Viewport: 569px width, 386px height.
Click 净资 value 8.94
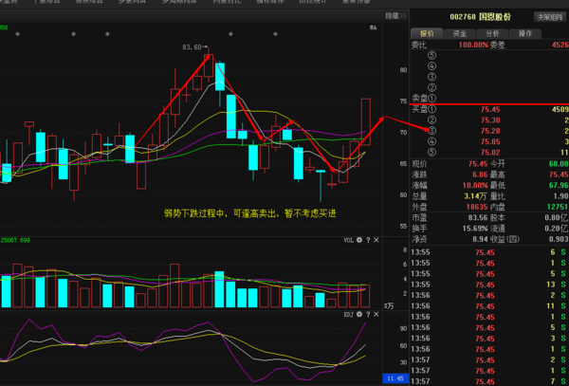coord(480,239)
